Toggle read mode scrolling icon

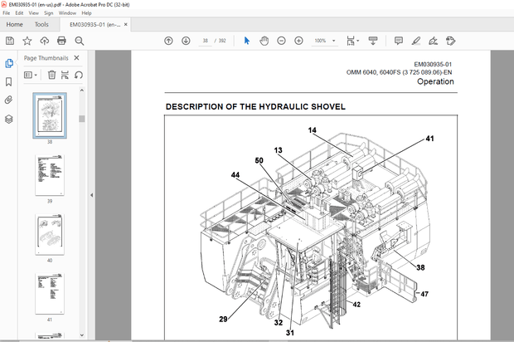click(373, 41)
